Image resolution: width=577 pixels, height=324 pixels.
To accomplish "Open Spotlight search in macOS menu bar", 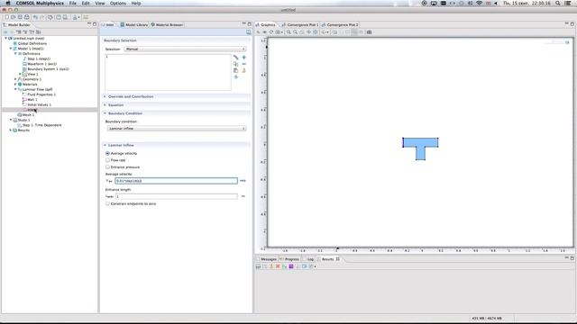I will click(558, 3).
